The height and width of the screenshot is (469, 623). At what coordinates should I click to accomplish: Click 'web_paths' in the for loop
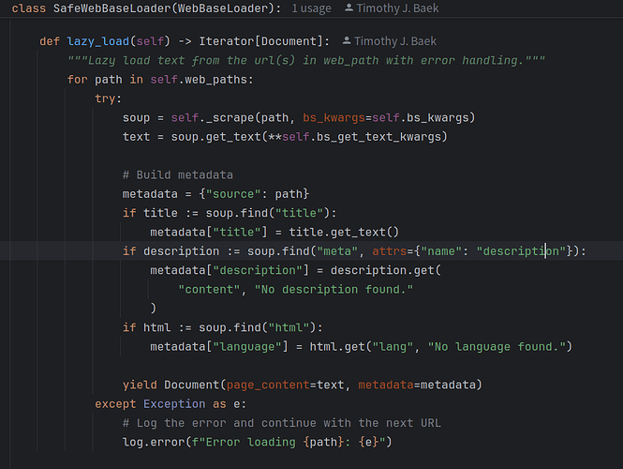pos(215,80)
